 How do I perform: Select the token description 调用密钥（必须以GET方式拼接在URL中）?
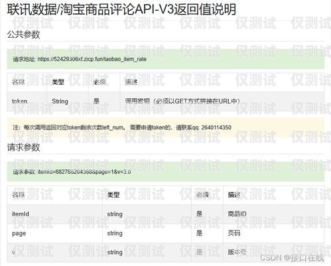[182, 101]
